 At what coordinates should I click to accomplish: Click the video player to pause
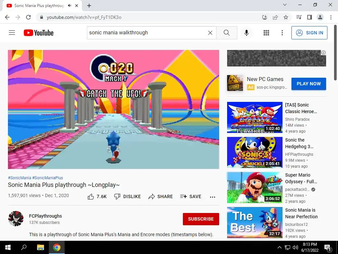pyautogui.click(x=114, y=109)
